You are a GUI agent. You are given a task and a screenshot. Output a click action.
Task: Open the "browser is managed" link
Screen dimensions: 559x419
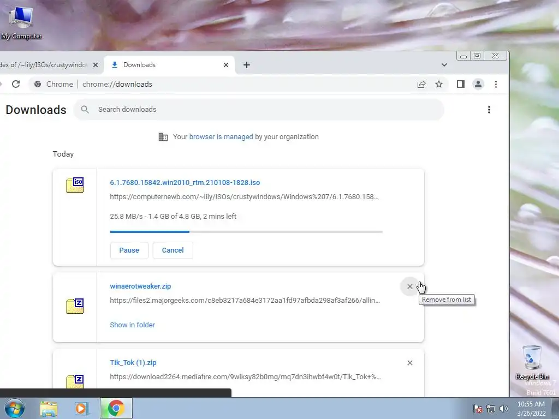pyautogui.click(x=221, y=137)
